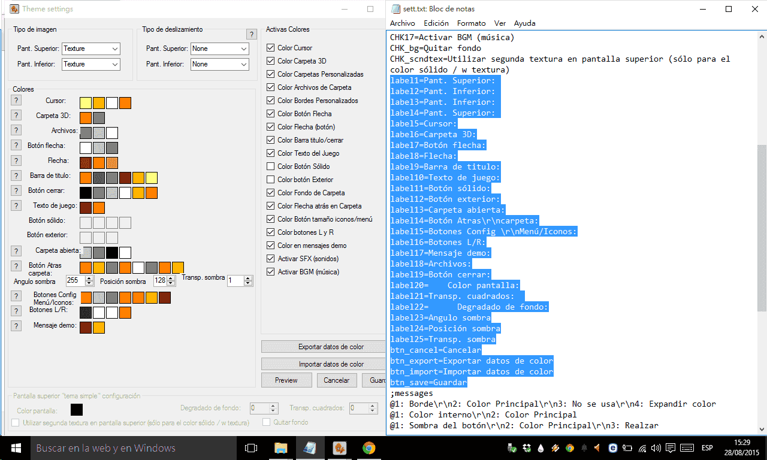Viewport: 767px width, 460px height.
Task: Click the first black Botón cerrar swatch
Action: coord(86,193)
